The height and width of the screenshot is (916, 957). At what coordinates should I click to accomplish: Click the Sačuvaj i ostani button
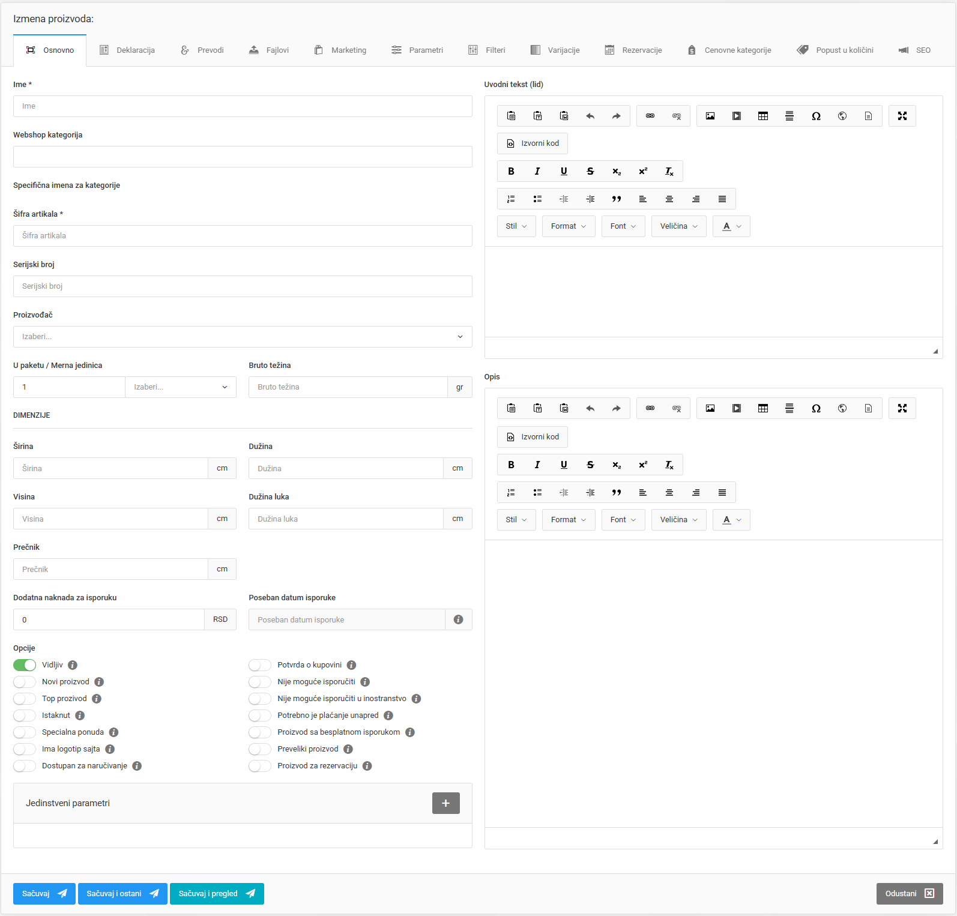[122, 894]
